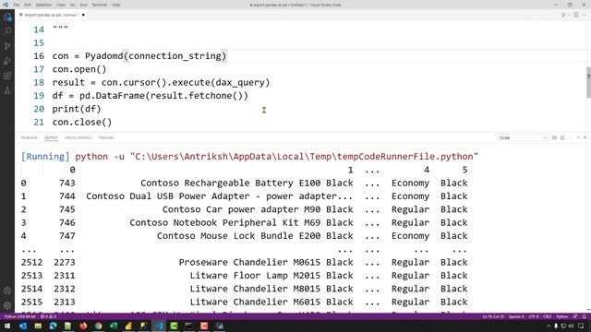Screen dimensions: 591x332
Task: Click line 19 pd.DataFrame code
Action: click(151, 96)
